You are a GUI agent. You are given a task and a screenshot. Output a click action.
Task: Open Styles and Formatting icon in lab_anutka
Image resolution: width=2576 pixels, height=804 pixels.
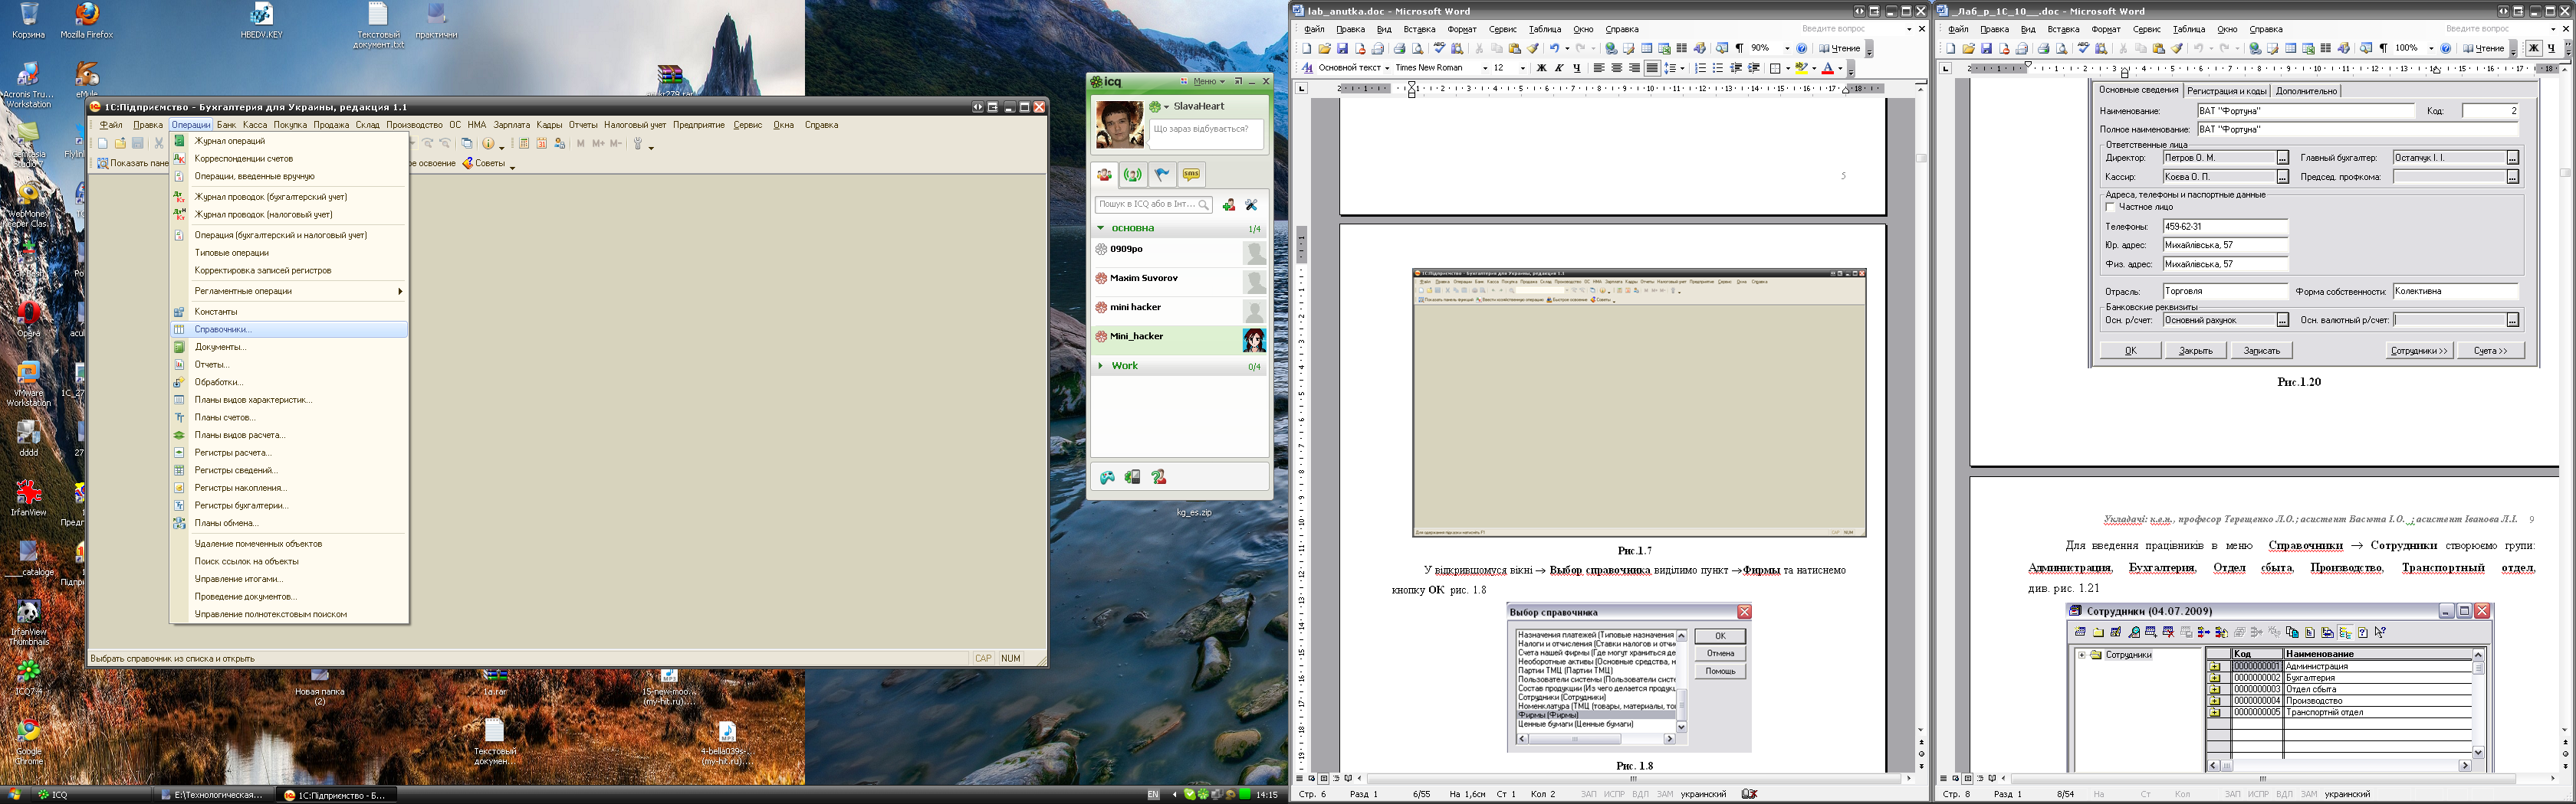tap(1308, 68)
